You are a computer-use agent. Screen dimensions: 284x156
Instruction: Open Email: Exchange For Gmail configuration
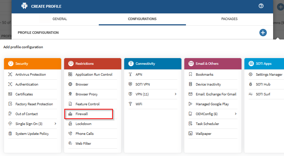tap(216, 94)
